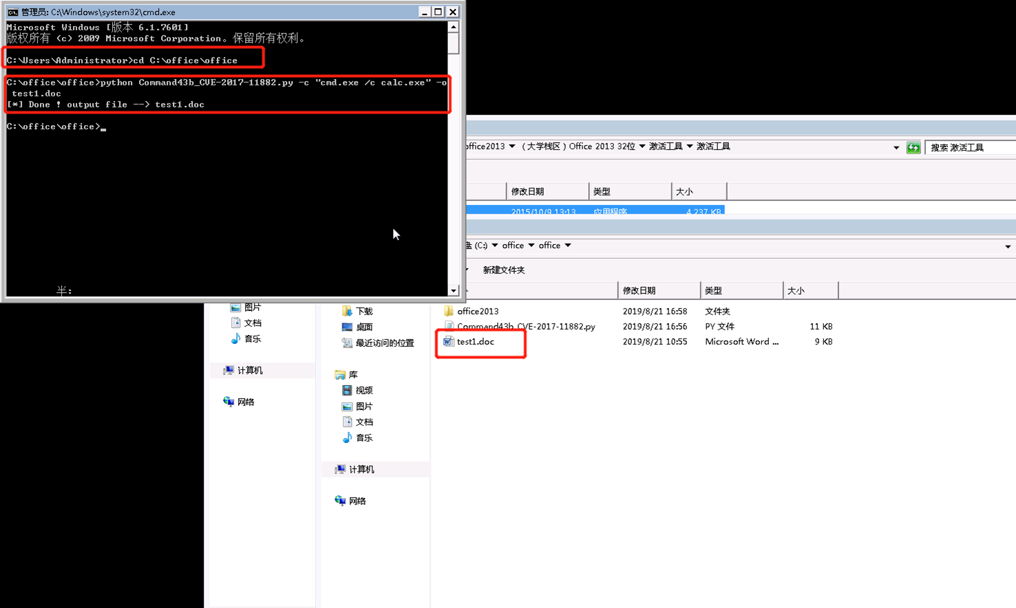
Task: Open 最近访问的位置 in the sidebar
Action: click(384, 343)
